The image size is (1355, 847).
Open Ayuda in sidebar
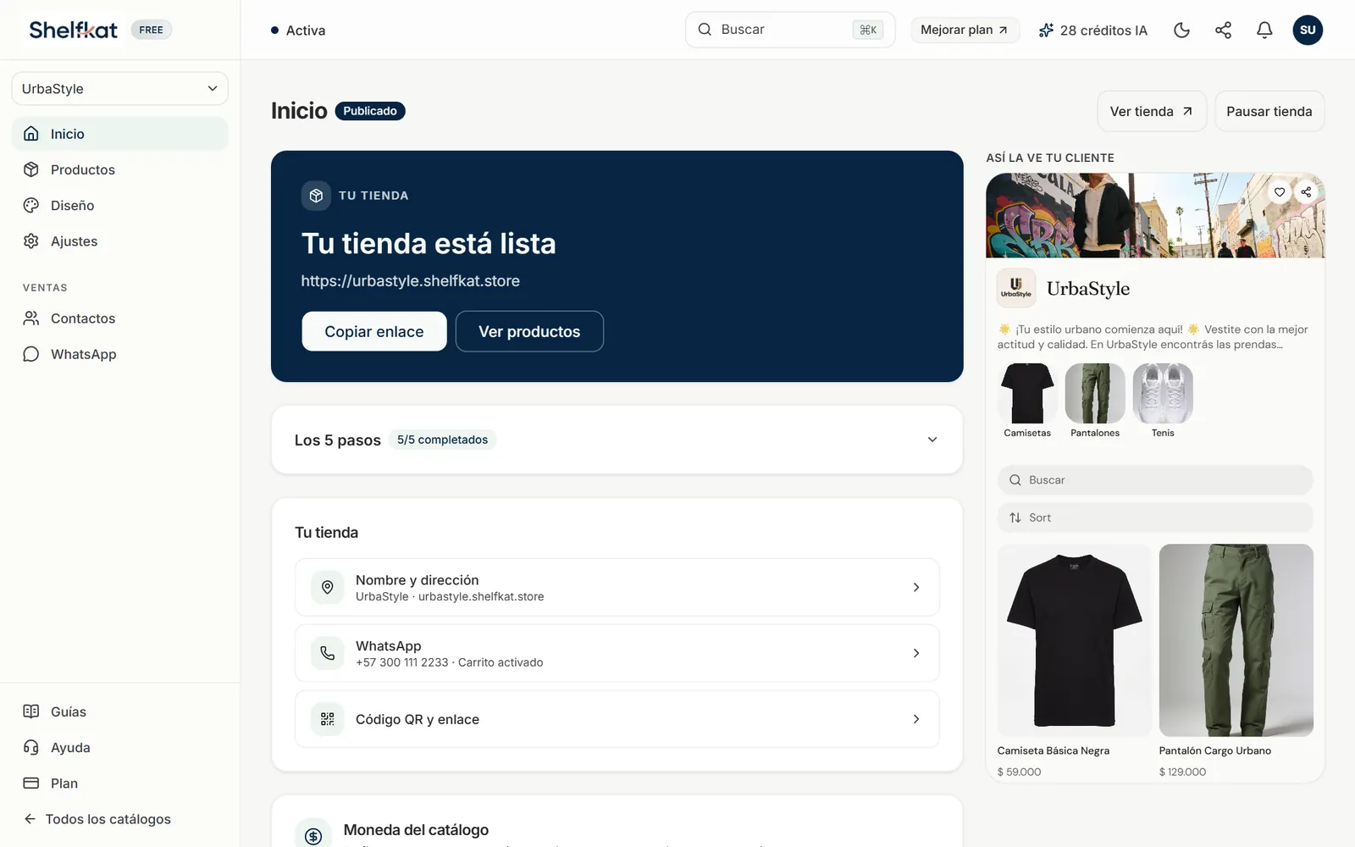tap(119, 747)
